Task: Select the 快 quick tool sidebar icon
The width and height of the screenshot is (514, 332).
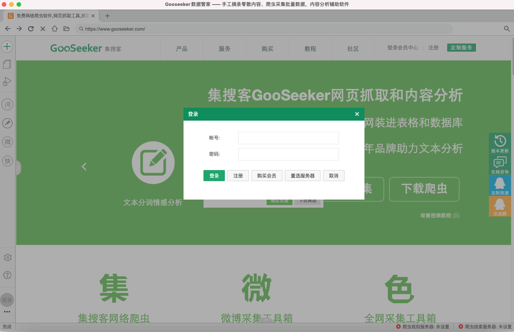Action: point(7,161)
